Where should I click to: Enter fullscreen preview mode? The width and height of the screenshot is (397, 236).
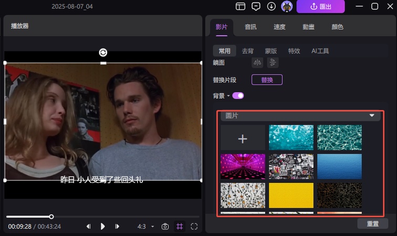pos(194,227)
